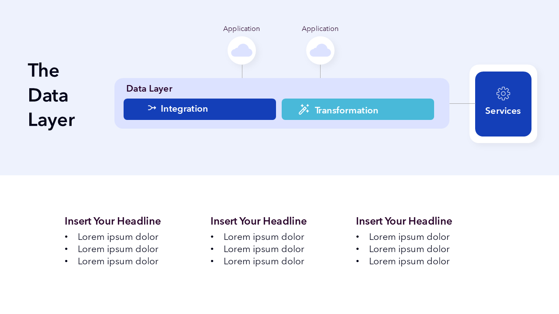Click the gear icon above Services
559x314 pixels.
click(x=503, y=93)
